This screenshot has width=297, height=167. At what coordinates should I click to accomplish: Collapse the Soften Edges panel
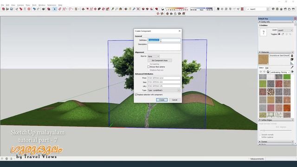pos(260,120)
